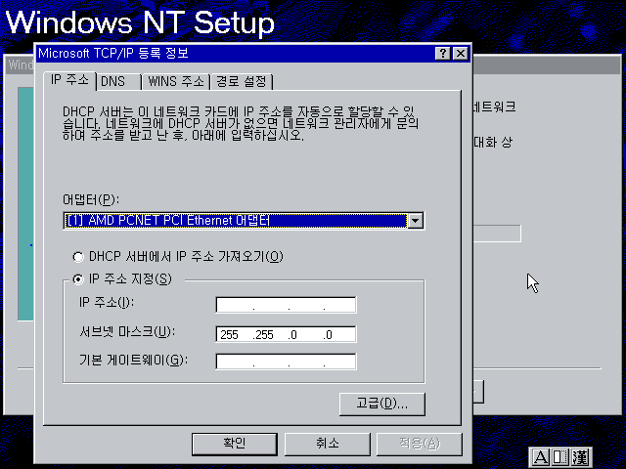
Task: Switch to the DNS tab
Action: point(119,82)
